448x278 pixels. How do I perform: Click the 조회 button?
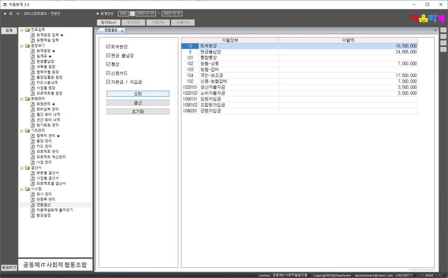click(x=138, y=94)
